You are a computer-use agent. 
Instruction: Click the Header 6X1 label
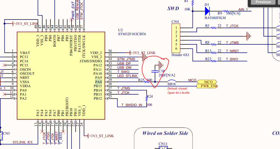[180, 55]
